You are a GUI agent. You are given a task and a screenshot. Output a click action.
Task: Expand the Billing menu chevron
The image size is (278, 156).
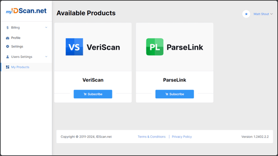[x=46, y=27]
